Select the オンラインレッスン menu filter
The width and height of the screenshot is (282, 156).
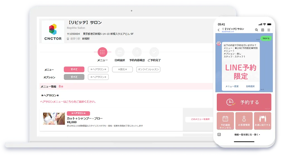coord(148,69)
